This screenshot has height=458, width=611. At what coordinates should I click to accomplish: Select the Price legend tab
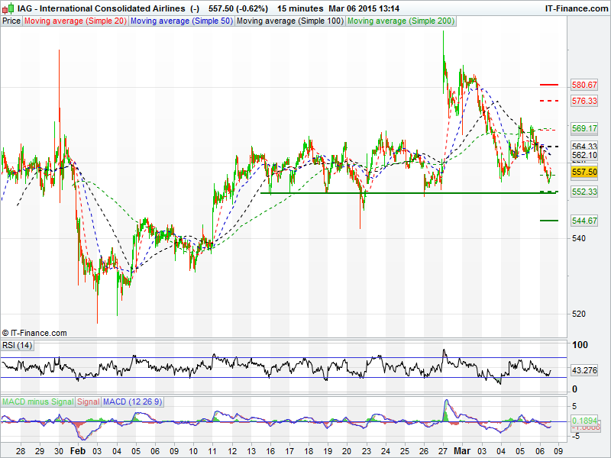pyautogui.click(x=11, y=21)
